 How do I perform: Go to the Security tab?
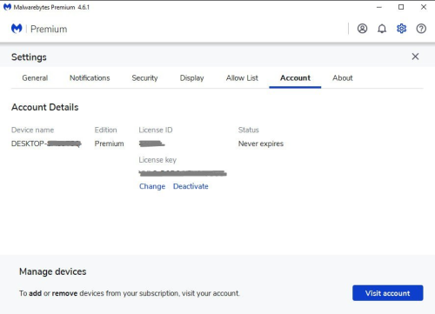pyautogui.click(x=144, y=78)
